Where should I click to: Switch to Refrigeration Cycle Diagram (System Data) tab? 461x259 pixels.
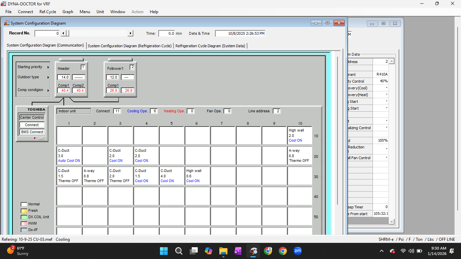(210, 46)
